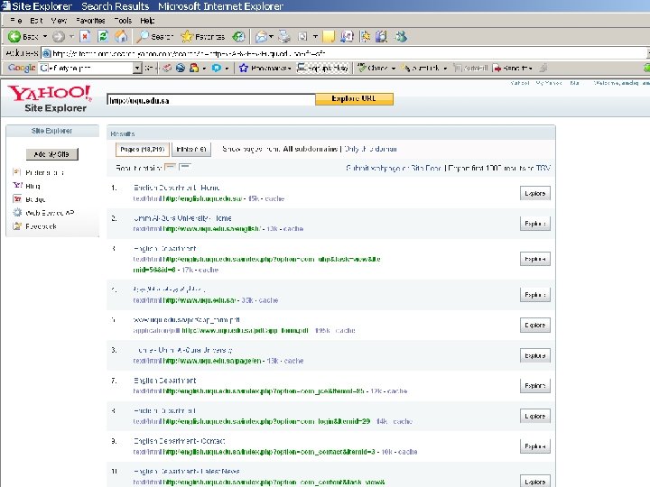
Task: Click Explore for English Department Home result
Action: [535, 193]
